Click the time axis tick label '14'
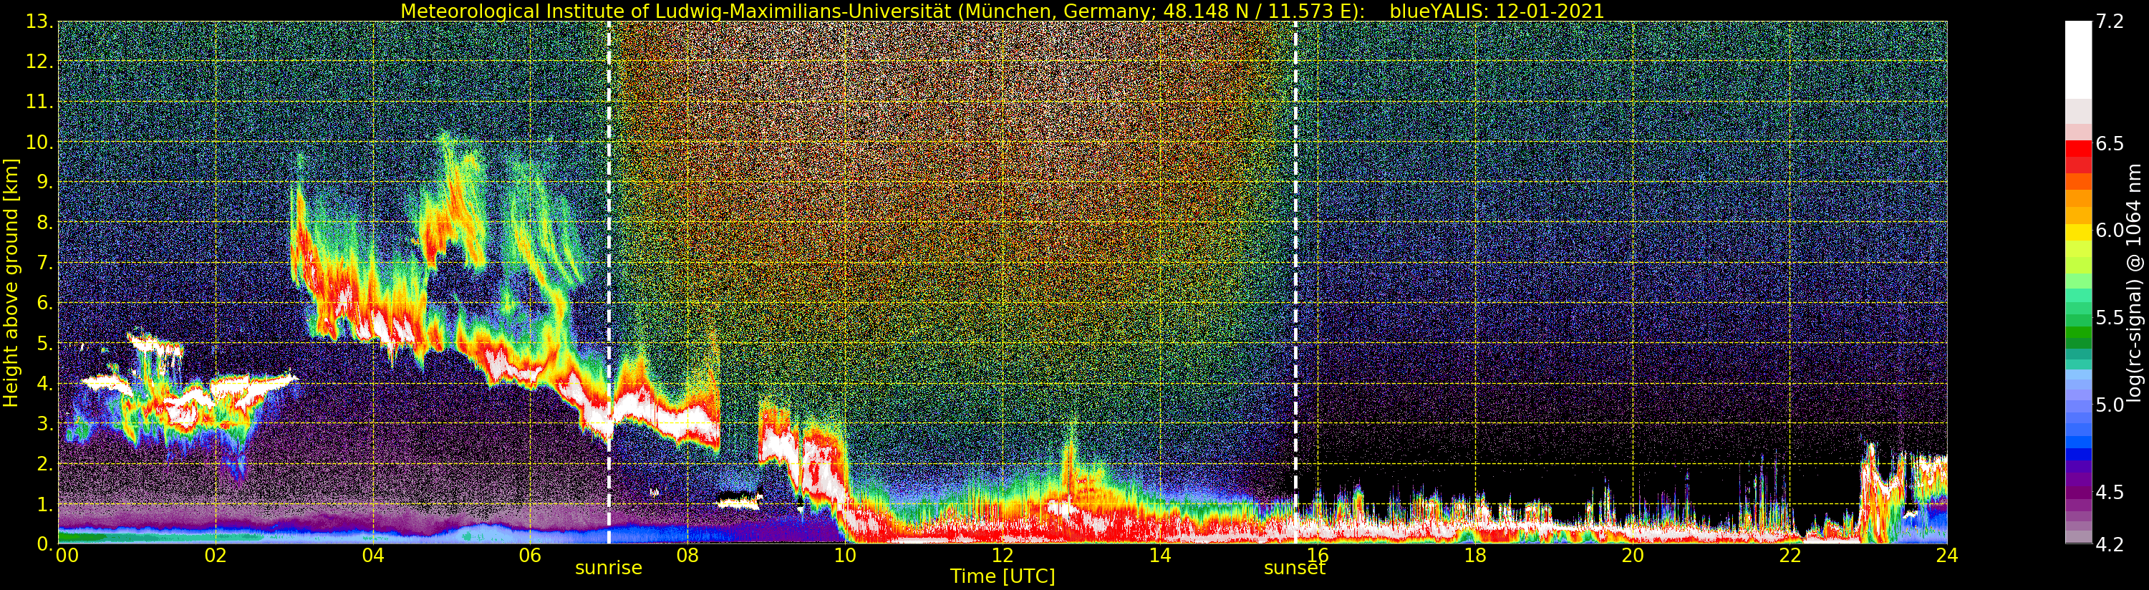The height and width of the screenshot is (590, 2149). coord(1159,555)
